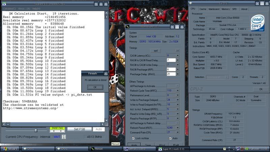The image size is (270, 152).
Task: Click the OK button in CPU-Z
Action: [261, 89]
